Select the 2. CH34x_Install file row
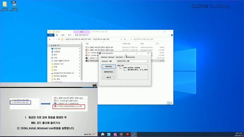Viewport: 244px width, 137px height. pyautogui.click(x=92, y=61)
